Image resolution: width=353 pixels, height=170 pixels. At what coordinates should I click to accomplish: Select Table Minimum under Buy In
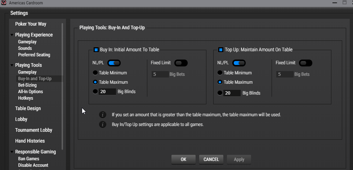(95, 73)
